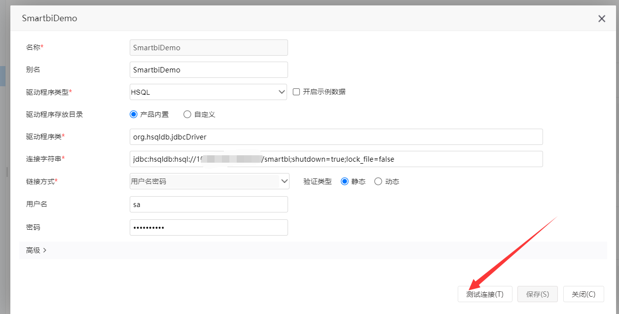
Task: Click the 驱动程序类 org.hsqldb.jdbcDriver field
Action: [x=336, y=137]
